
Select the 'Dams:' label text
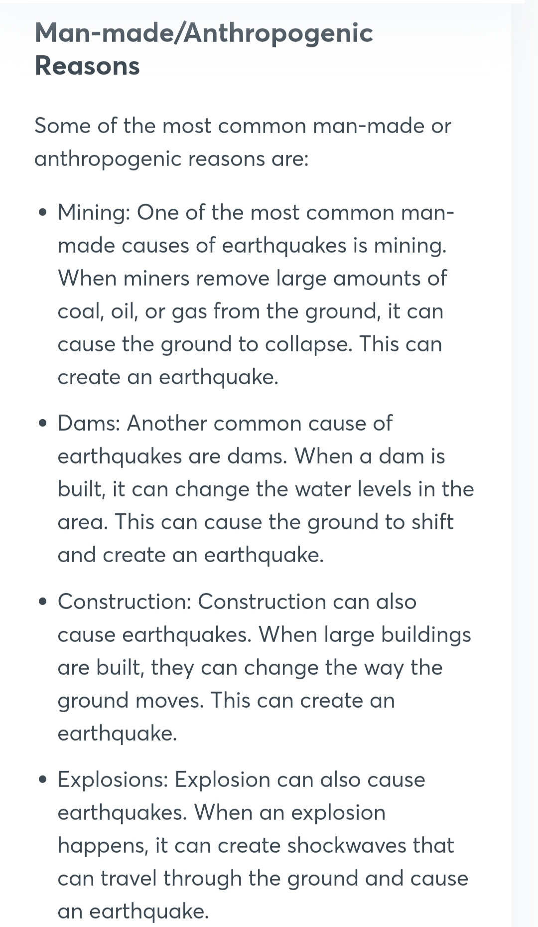point(89,424)
